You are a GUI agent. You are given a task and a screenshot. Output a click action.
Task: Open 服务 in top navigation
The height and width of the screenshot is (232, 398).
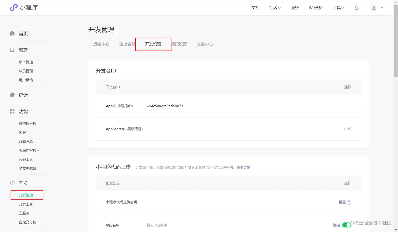point(295,8)
